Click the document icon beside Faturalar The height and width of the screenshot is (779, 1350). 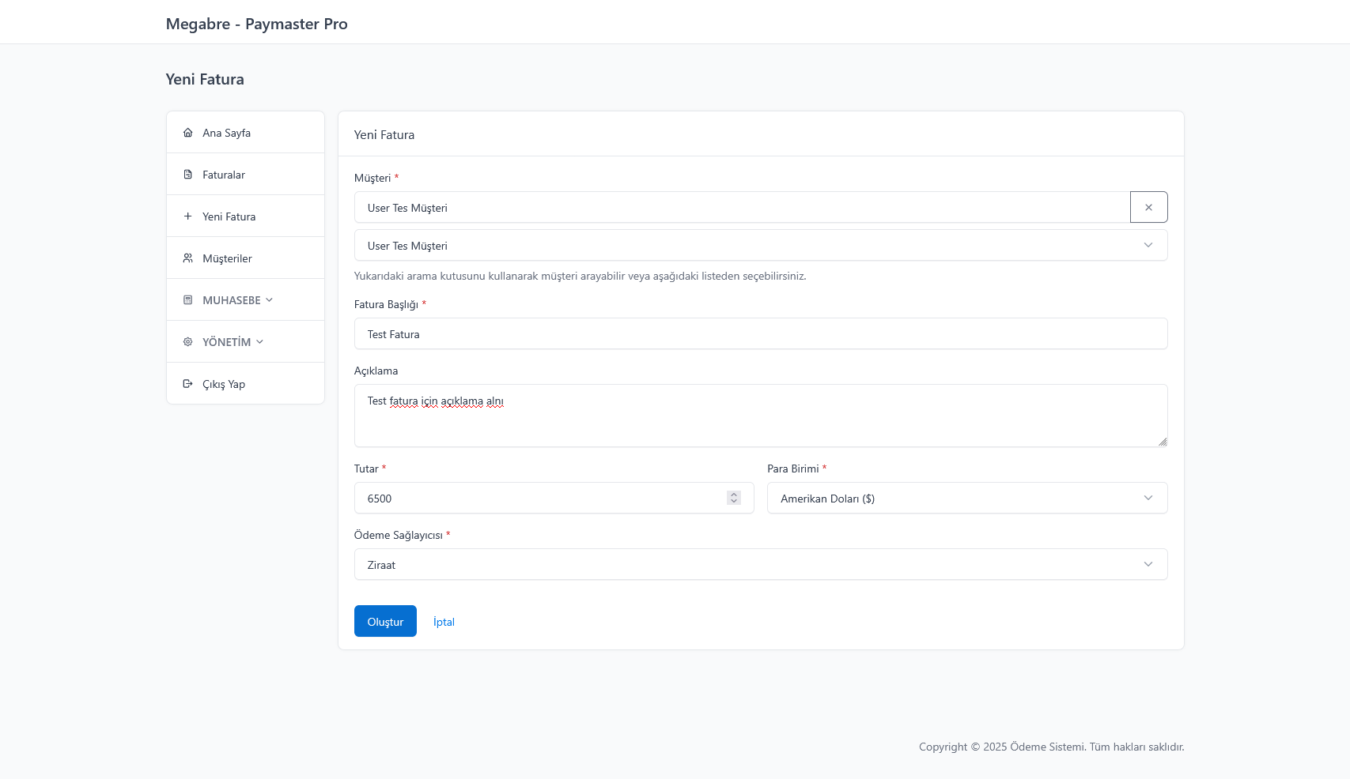point(187,175)
